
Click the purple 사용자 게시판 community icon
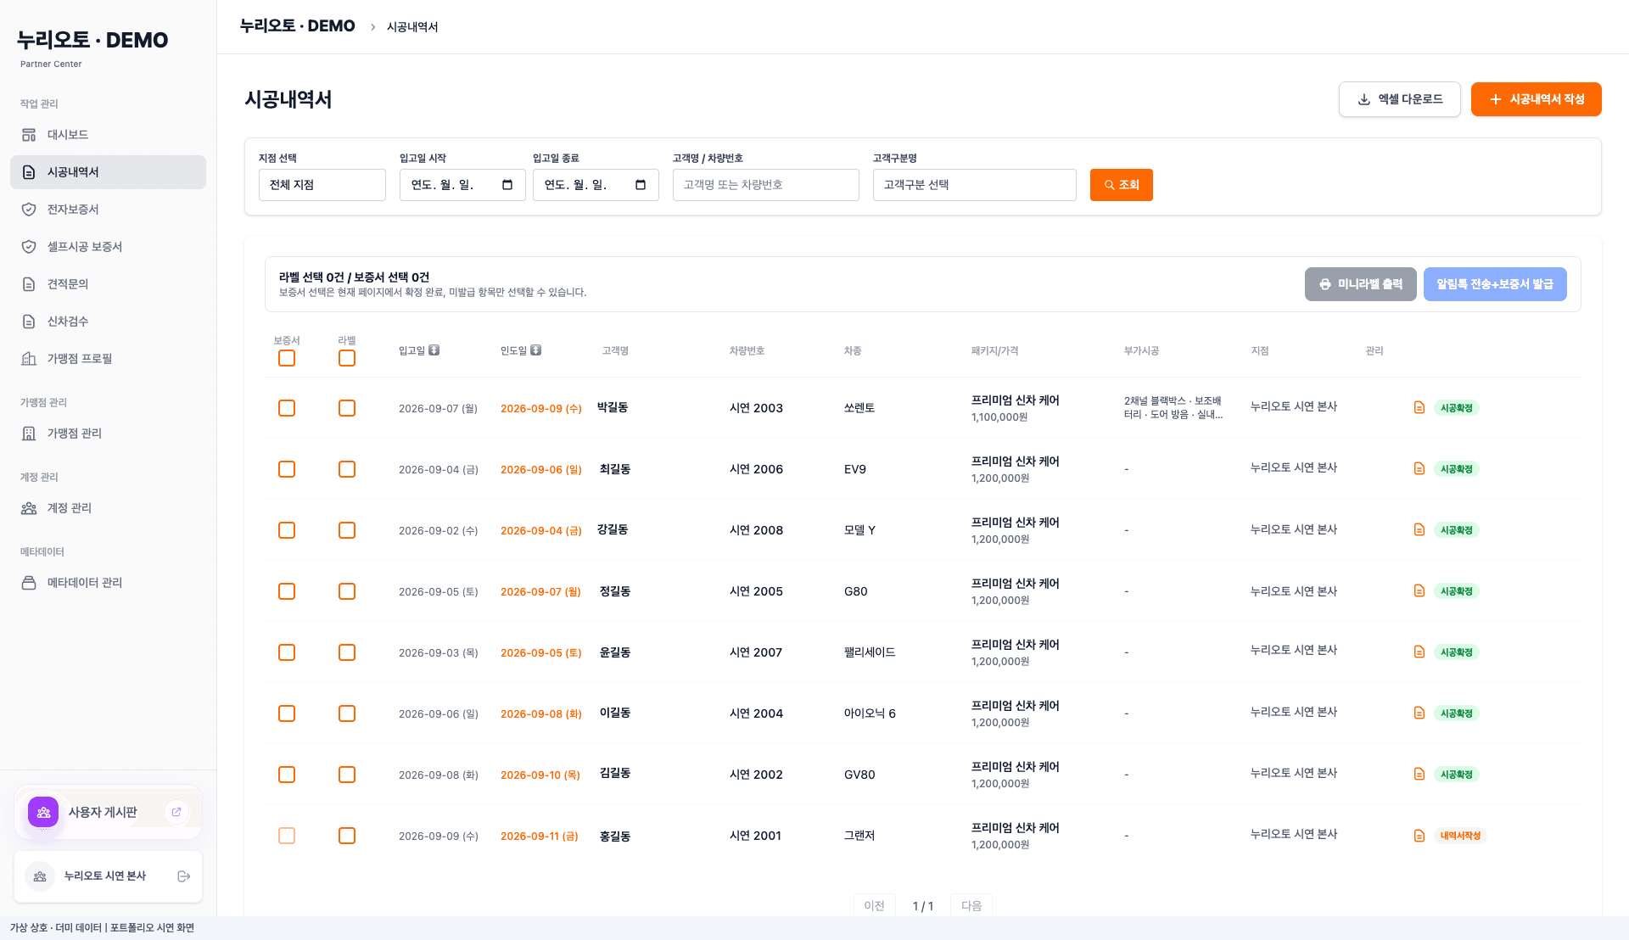click(x=43, y=812)
